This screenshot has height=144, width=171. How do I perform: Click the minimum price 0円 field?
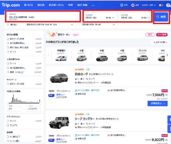[x=14, y=109]
